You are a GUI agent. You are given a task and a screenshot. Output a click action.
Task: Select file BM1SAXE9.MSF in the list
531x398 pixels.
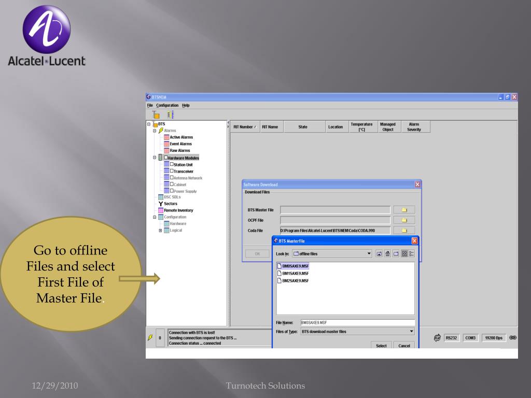point(294,273)
